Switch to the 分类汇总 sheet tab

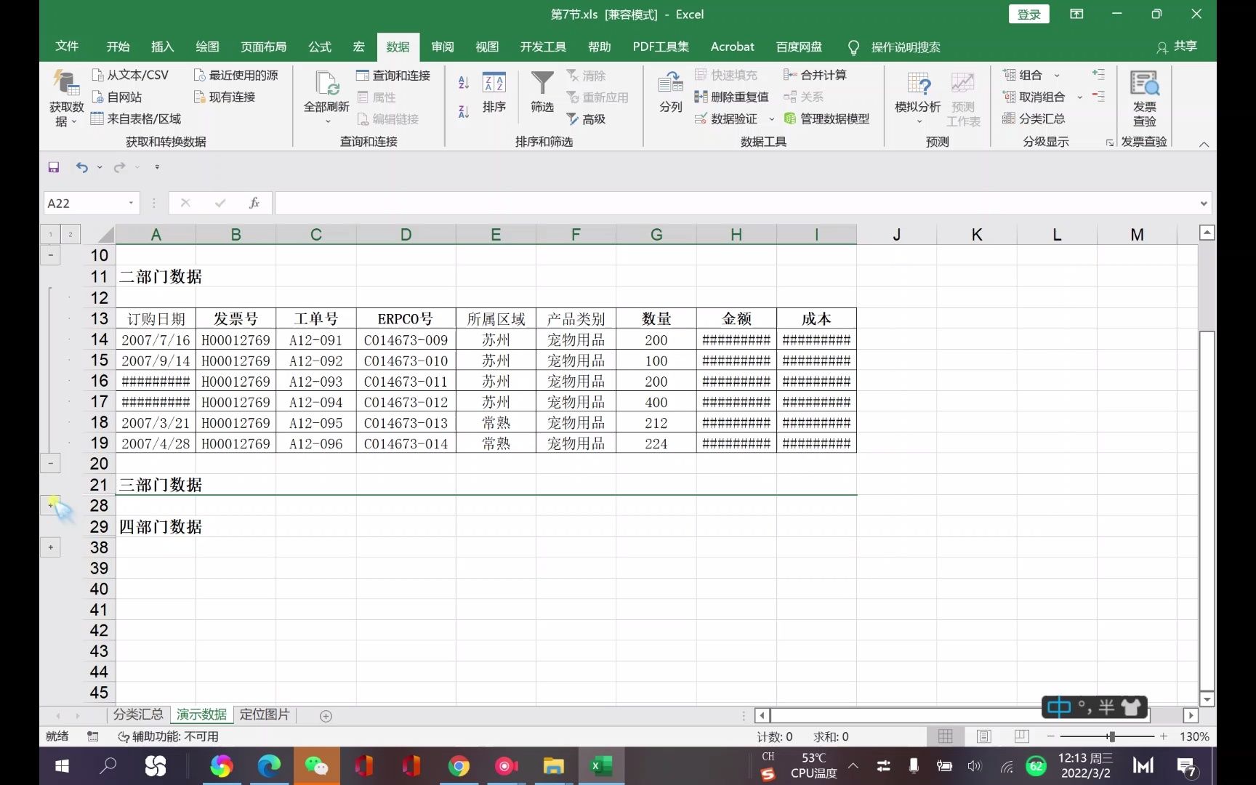tap(138, 714)
